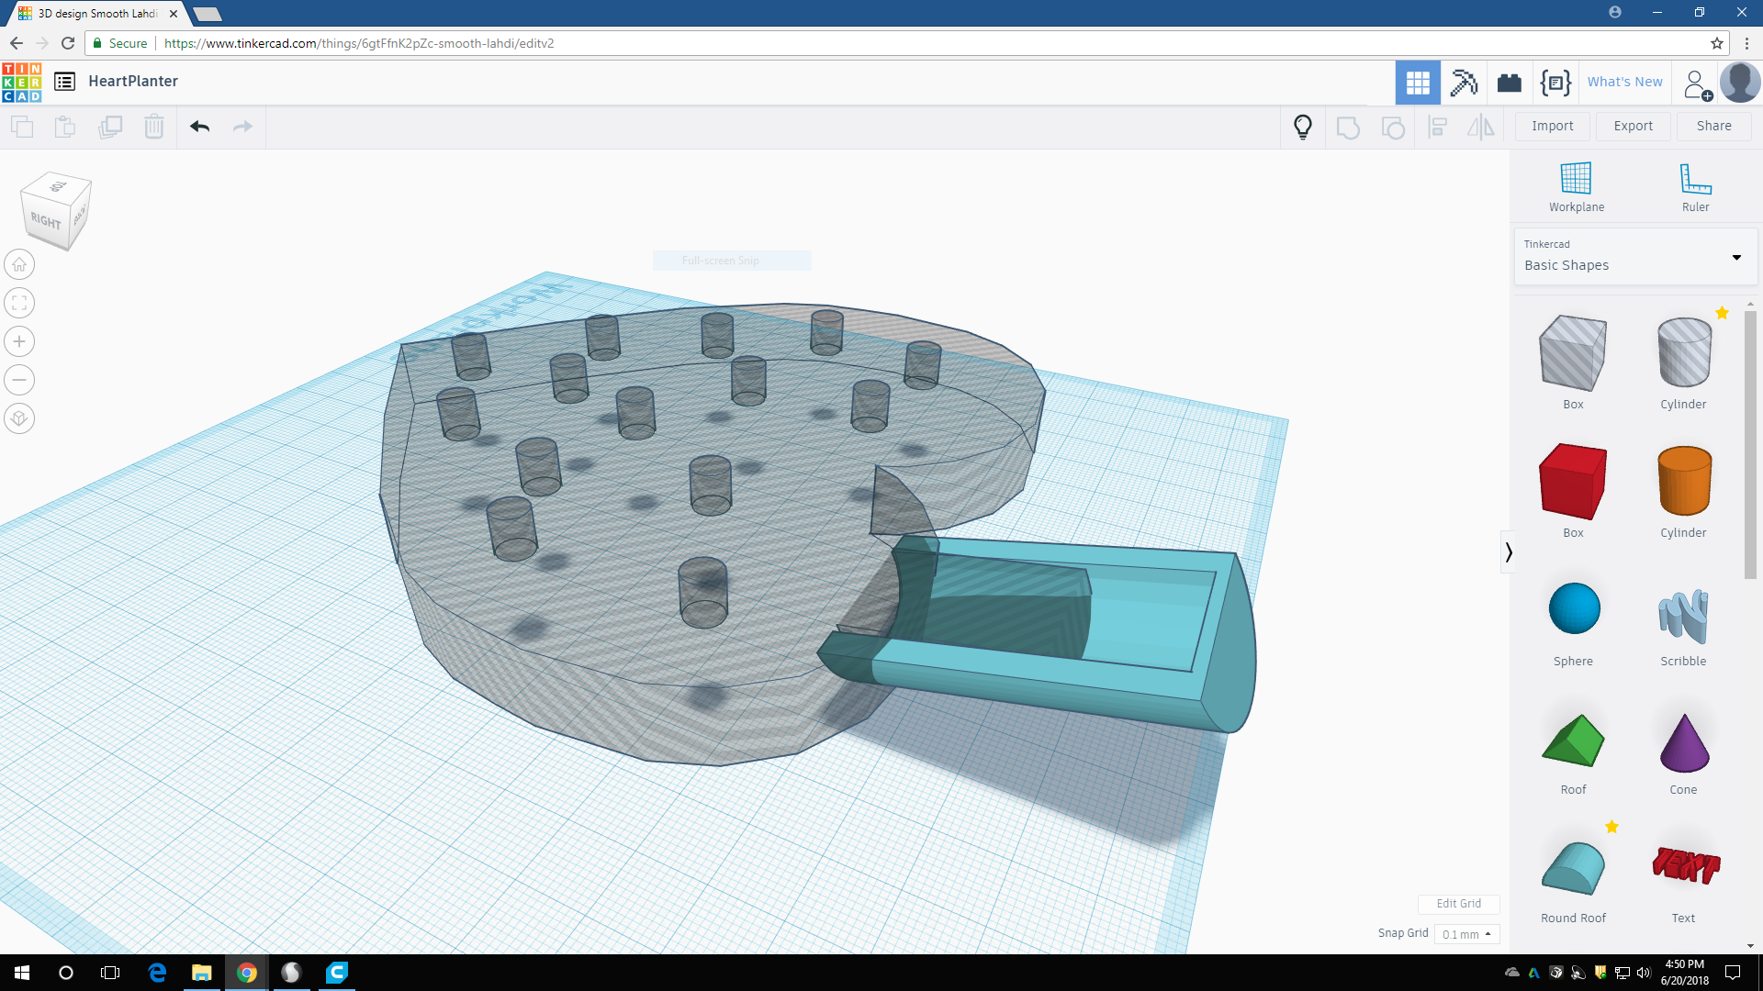
Task: Click the Share menu option
Action: [x=1713, y=126]
